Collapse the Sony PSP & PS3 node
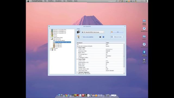The height and width of the screenshot is (98, 174). pyautogui.click(x=51, y=39)
